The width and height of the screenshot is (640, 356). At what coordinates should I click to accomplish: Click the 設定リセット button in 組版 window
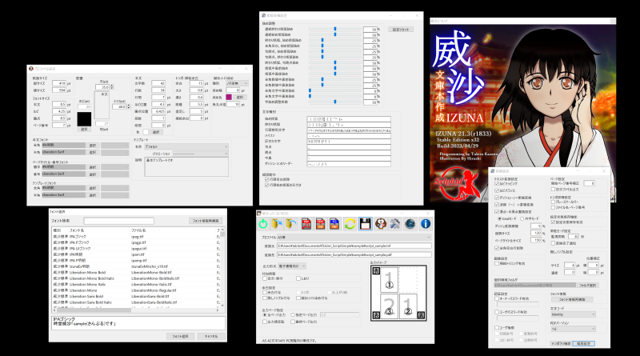tap(401, 30)
